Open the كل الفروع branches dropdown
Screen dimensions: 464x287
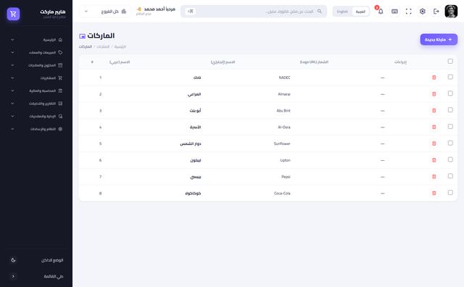105,12
